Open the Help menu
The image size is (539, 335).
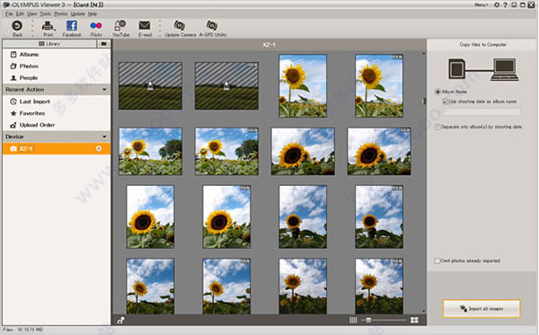coord(93,13)
